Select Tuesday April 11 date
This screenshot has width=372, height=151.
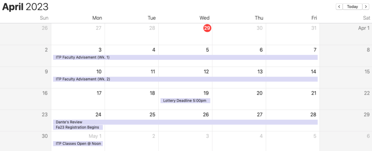click(153, 72)
